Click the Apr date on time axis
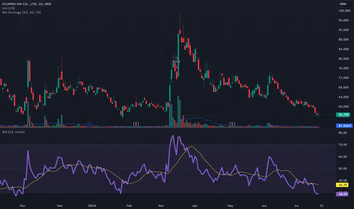The height and width of the screenshot is (209, 354). pos(195,206)
